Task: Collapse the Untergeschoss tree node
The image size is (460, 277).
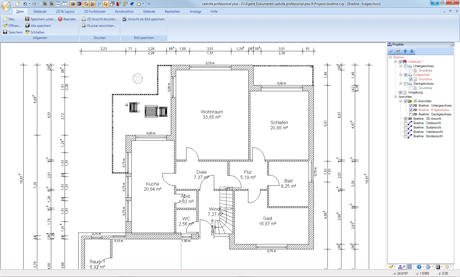Action: 401,66
